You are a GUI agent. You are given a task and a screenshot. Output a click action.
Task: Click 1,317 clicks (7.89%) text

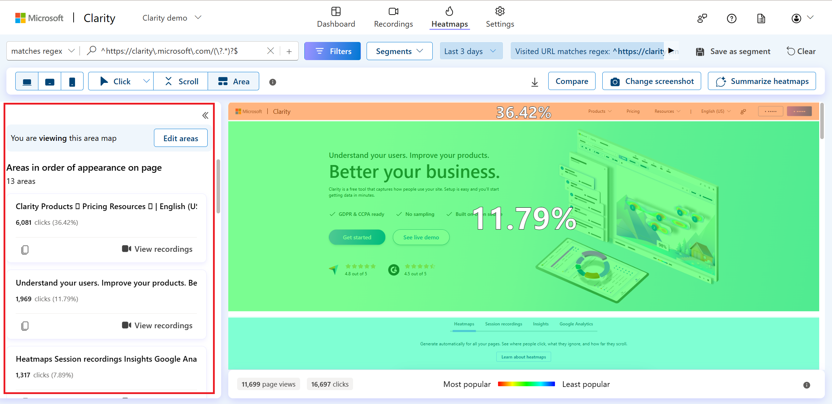tap(44, 375)
